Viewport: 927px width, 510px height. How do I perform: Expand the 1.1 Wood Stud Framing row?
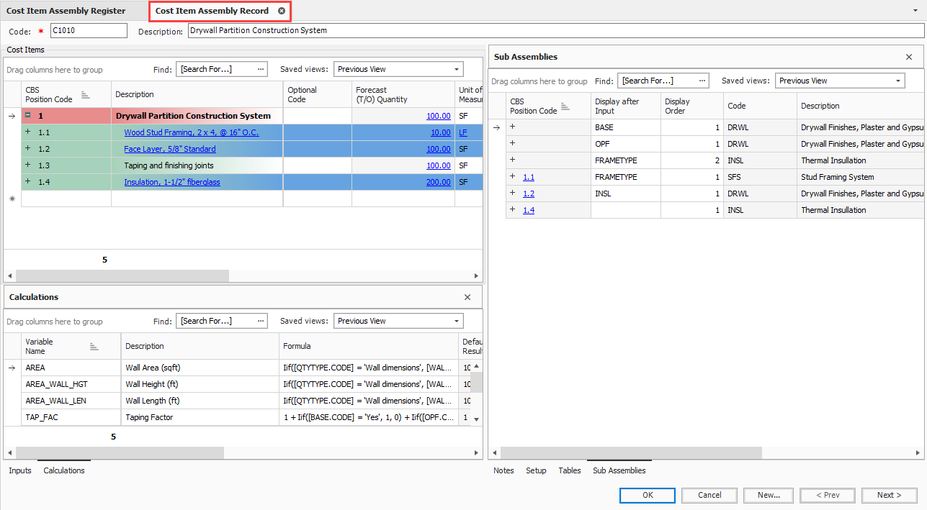(28, 132)
